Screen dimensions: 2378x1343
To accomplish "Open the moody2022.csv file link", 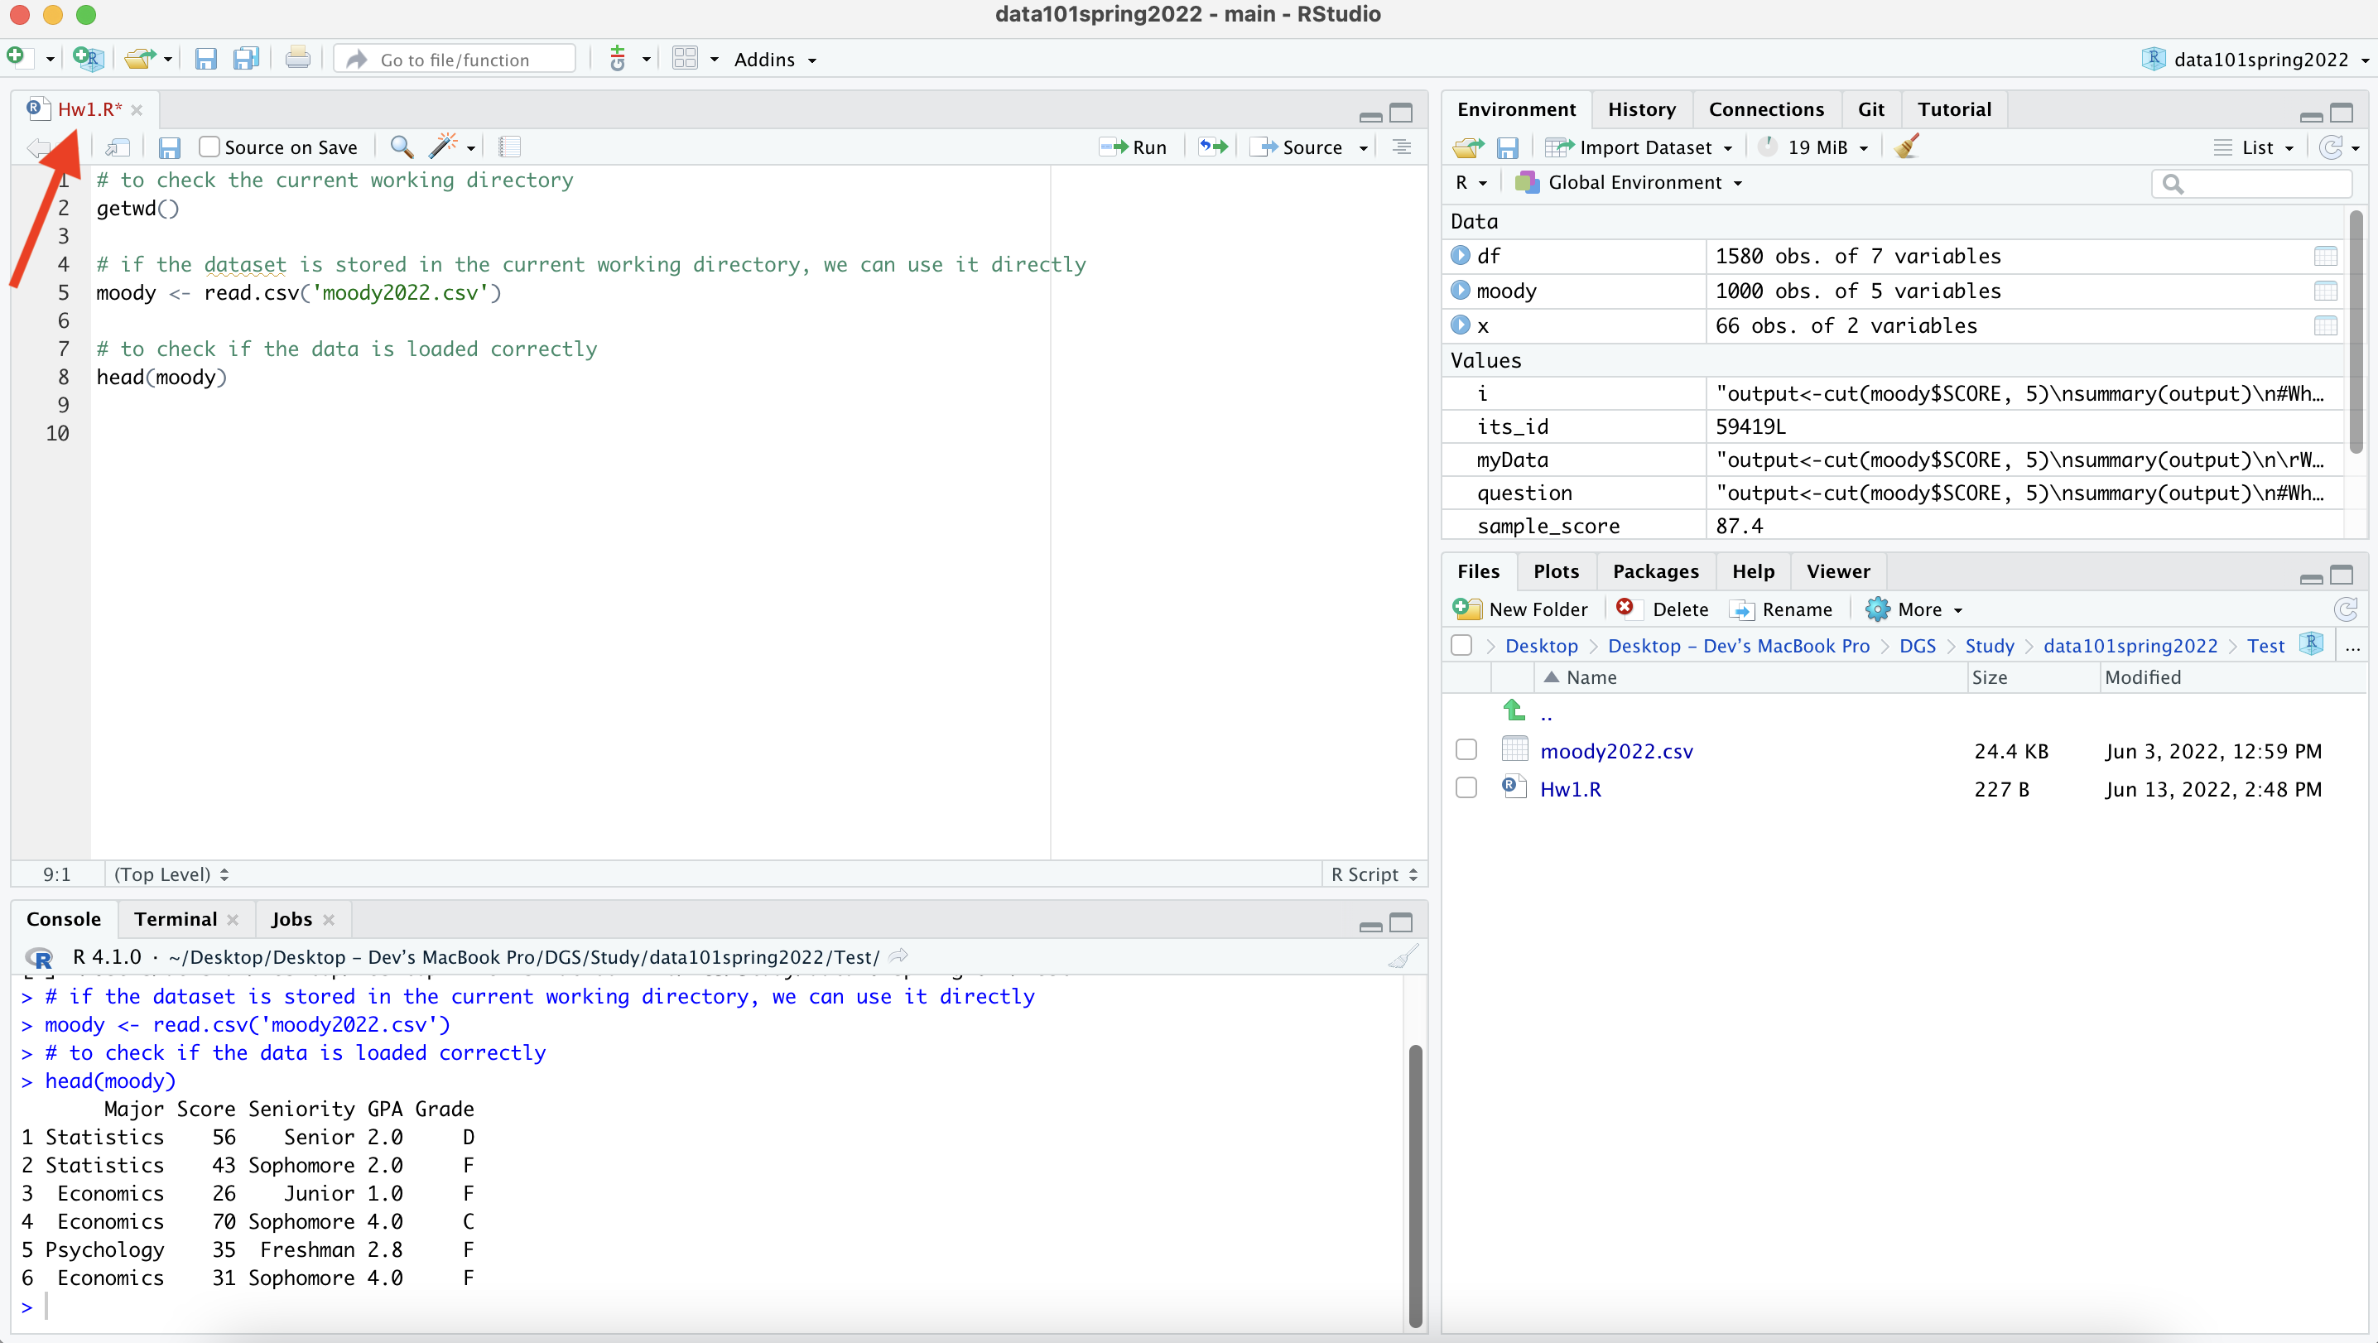I will coord(1615,751).
